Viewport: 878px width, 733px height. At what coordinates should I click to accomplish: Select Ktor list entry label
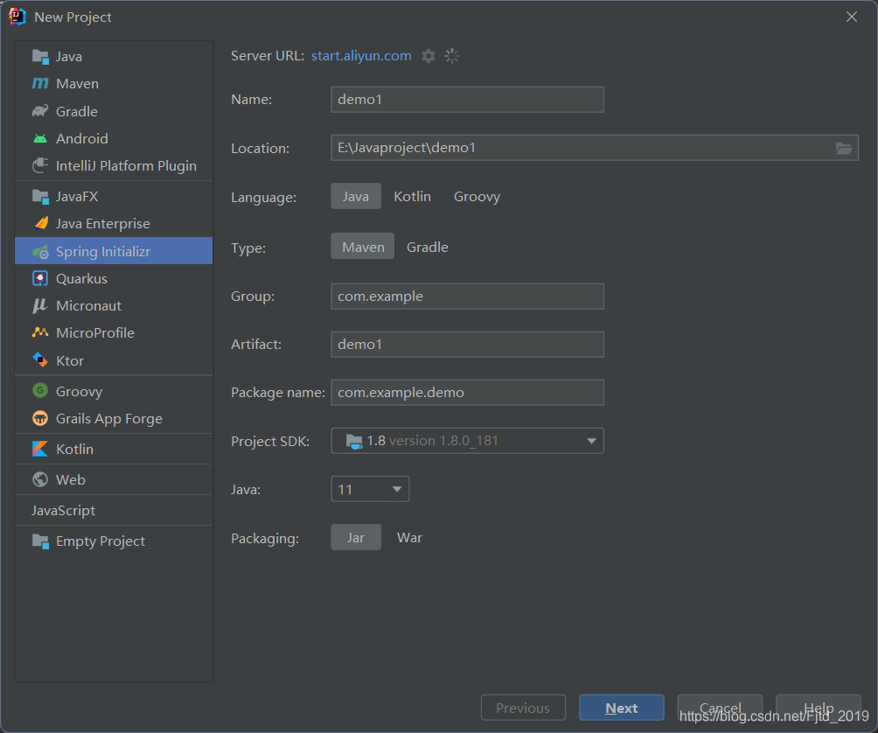click(70, 360)
